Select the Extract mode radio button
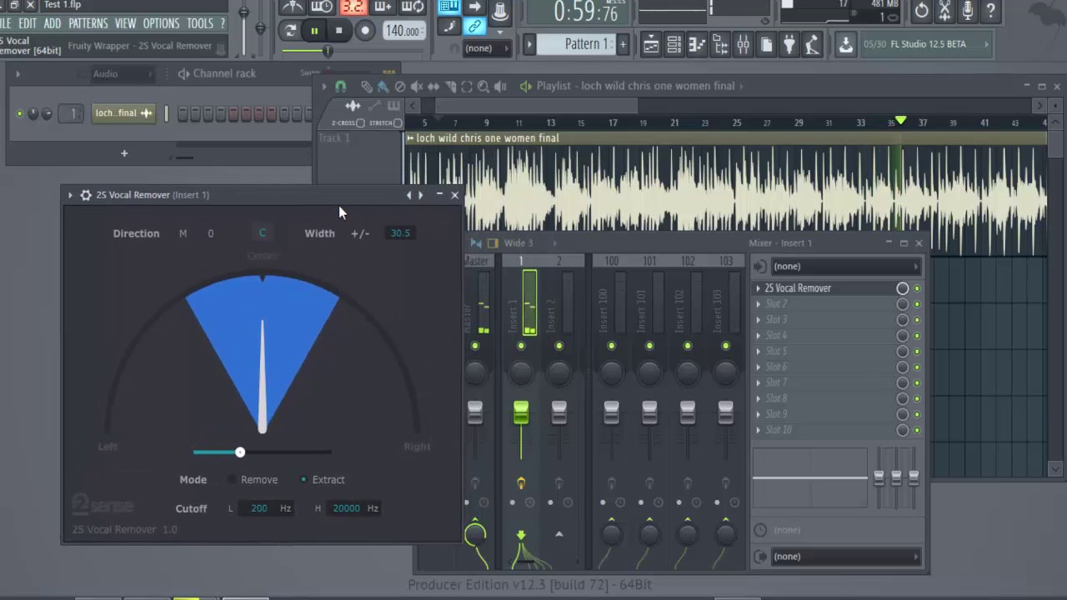 point(303,480)
